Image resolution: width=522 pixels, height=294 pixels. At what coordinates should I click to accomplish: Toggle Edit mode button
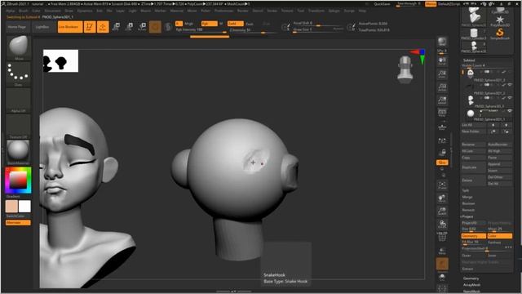click(x=89, y=27)
